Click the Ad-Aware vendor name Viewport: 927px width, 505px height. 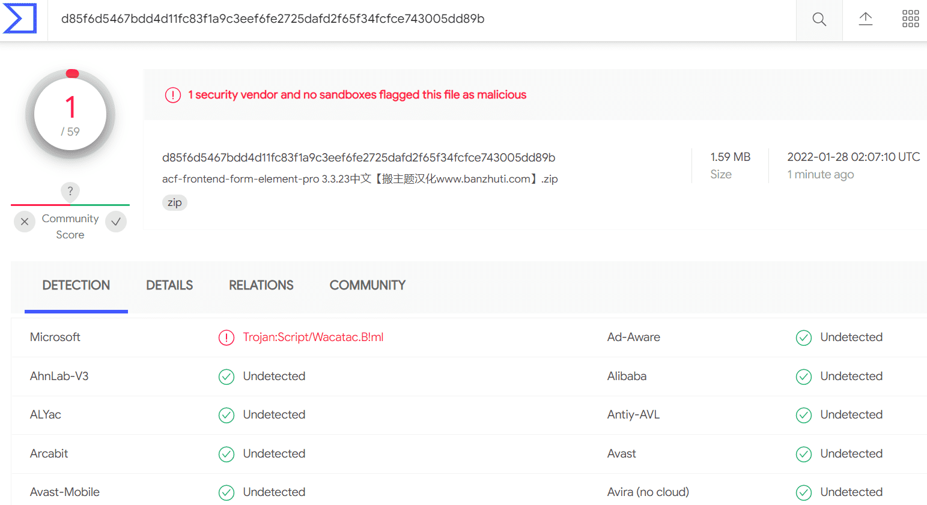pos(634,337)
